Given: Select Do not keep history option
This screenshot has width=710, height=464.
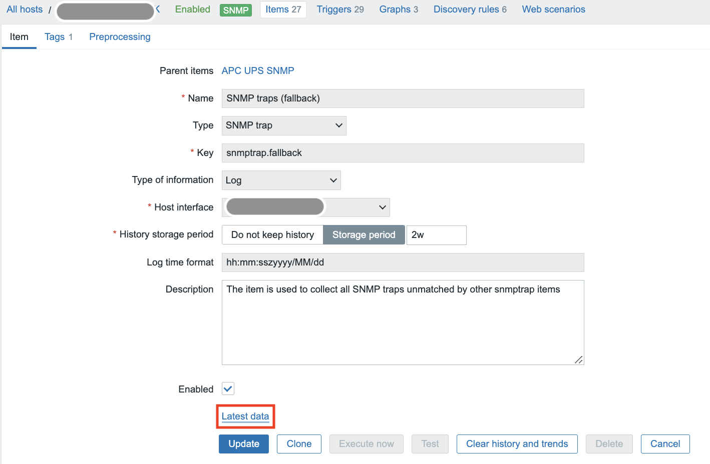Looking at the screenshot, I should point(272,235).
